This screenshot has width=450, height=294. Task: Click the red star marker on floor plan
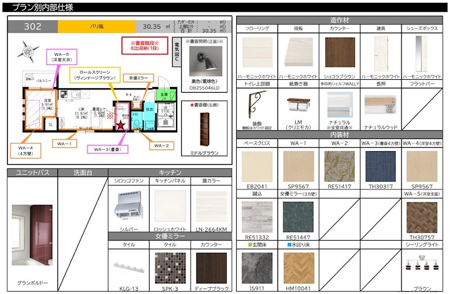click(x=120, y=126)
